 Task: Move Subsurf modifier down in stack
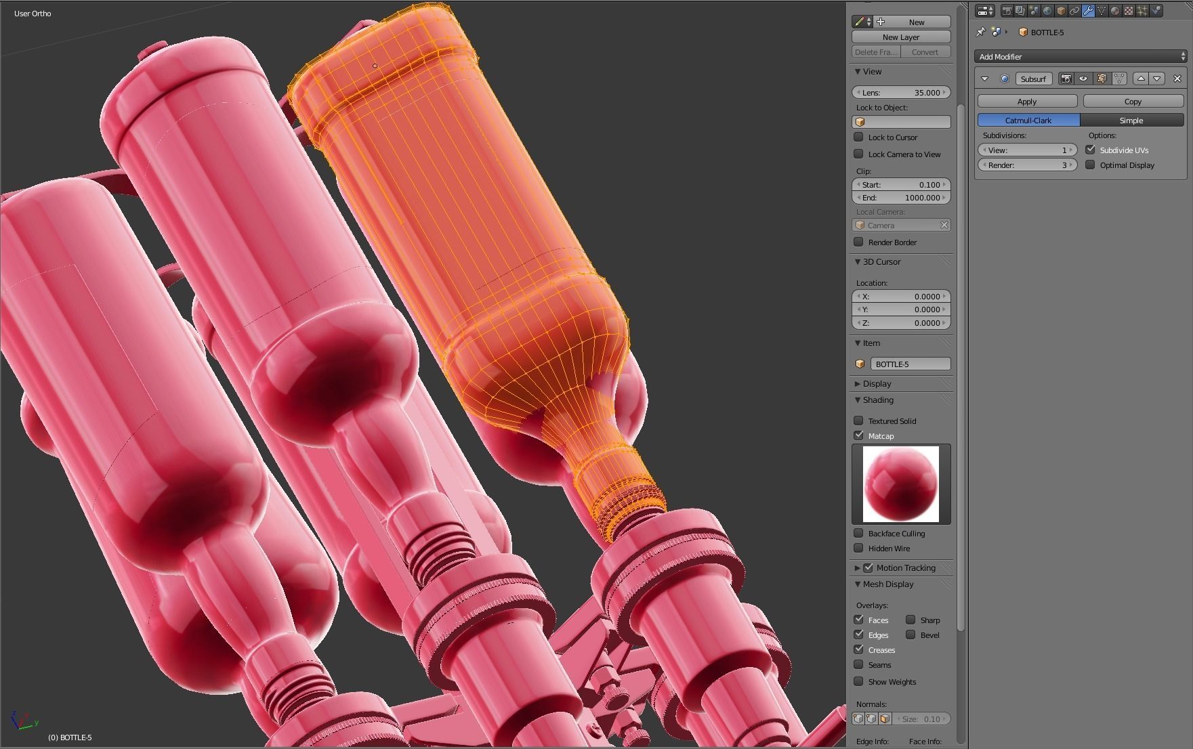pyautogui.click(x=1157, y=79)
